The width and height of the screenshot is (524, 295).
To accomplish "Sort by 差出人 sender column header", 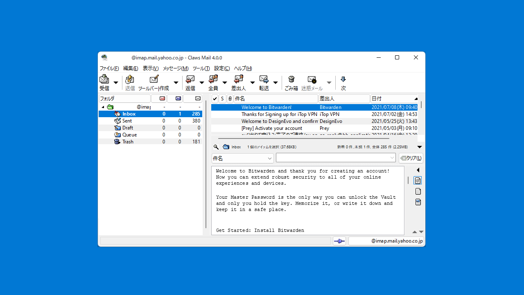I will tap(344, 99).
